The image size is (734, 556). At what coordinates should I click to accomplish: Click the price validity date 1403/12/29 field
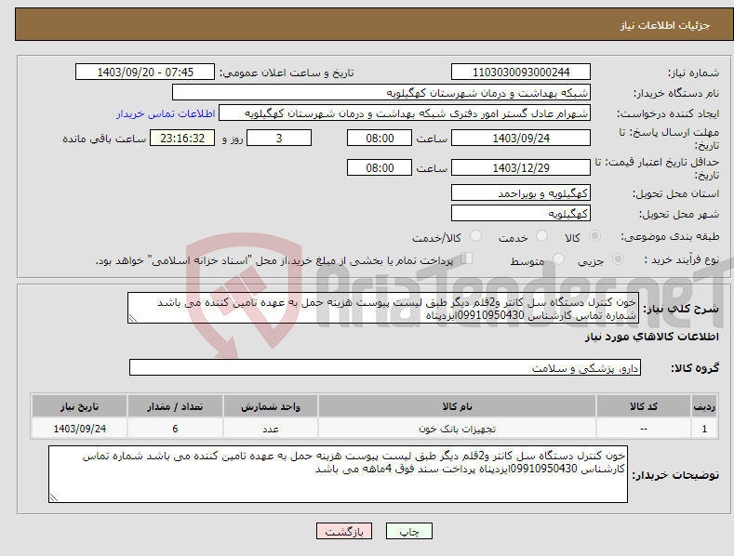pyautogui.click(x=521, y=167)
